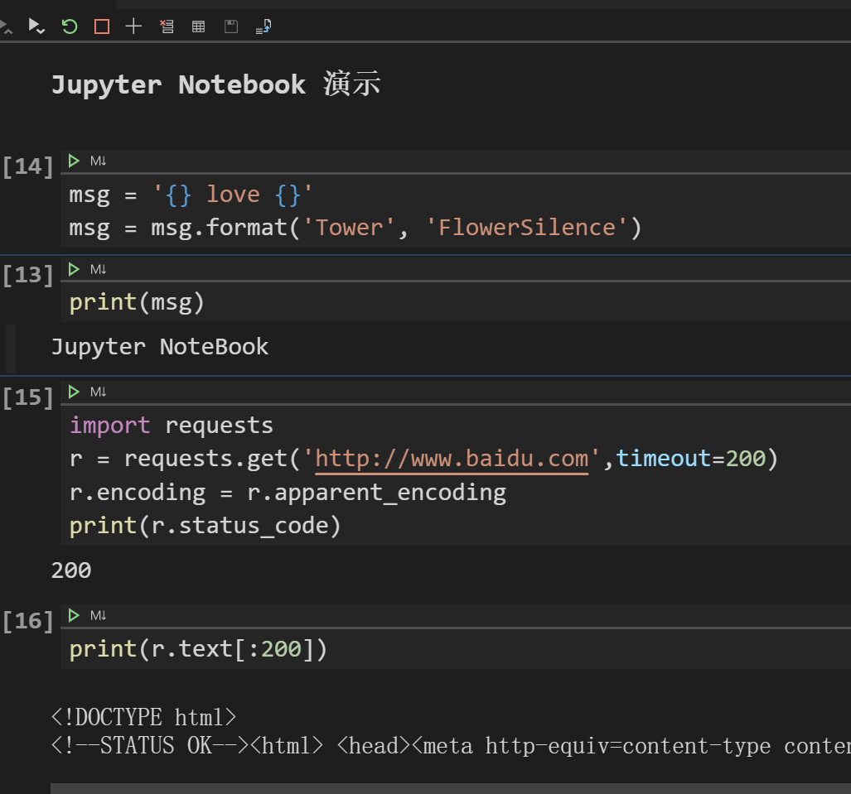Run the print(r.text[:200]) cell
This screenshot has width=851, height=794.
[74, 615]
